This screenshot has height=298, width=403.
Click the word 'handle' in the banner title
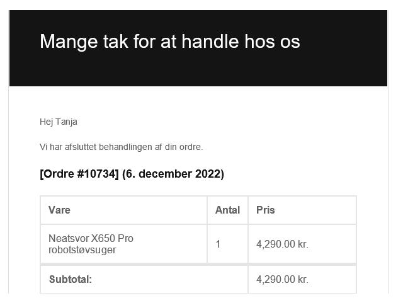click(210, 42)
